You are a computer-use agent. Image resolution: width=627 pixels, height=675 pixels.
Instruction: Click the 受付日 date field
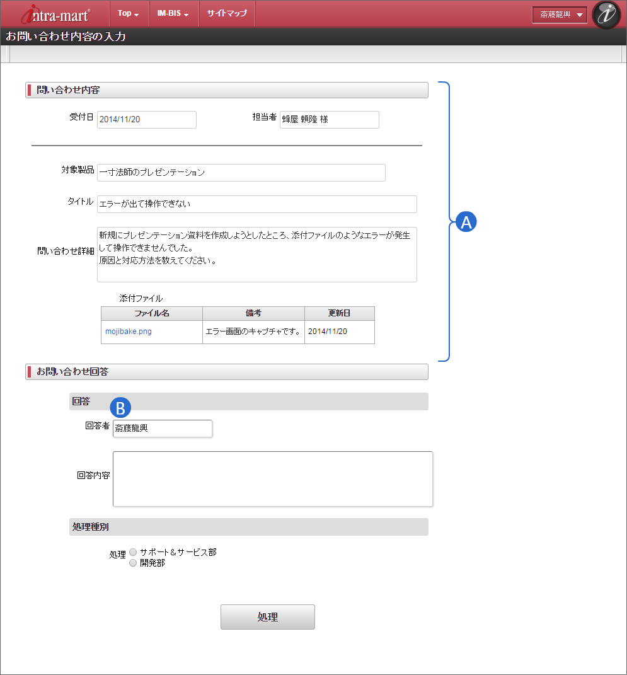(x=146, y=120)
